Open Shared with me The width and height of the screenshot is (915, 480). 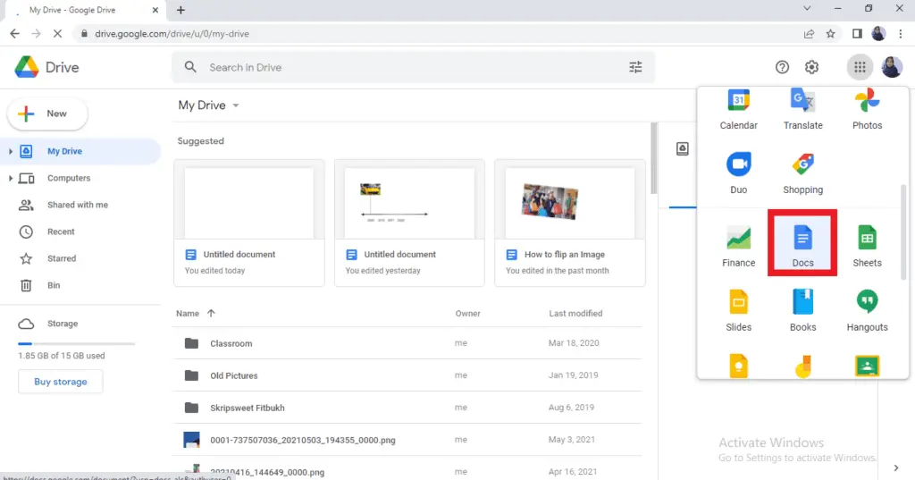(80, 205)
